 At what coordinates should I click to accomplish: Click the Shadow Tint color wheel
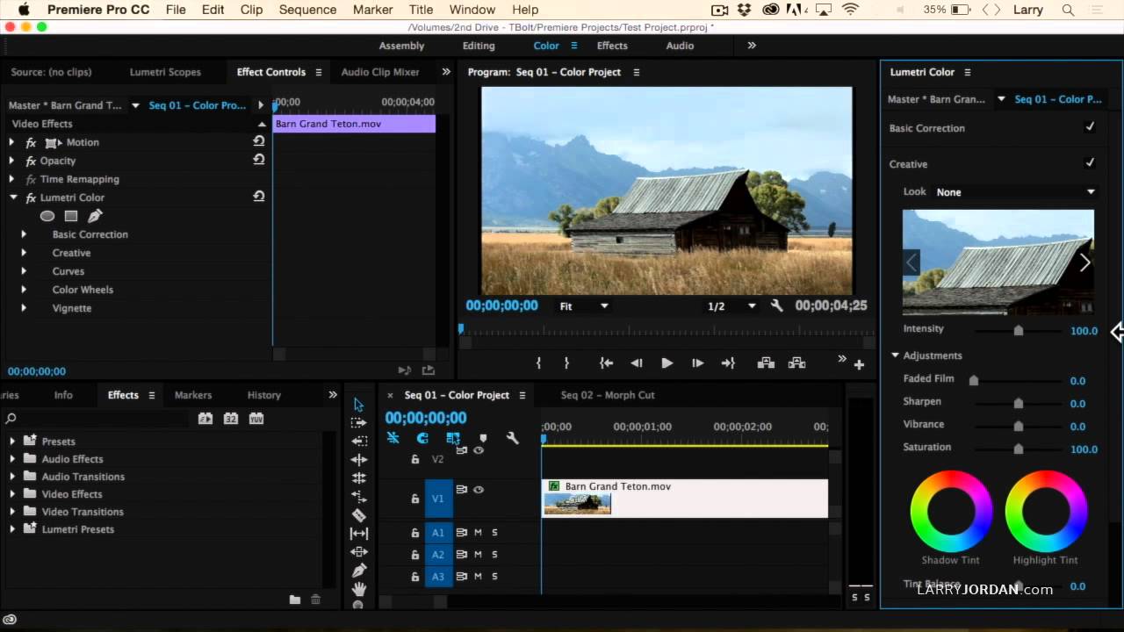(951, 509)
